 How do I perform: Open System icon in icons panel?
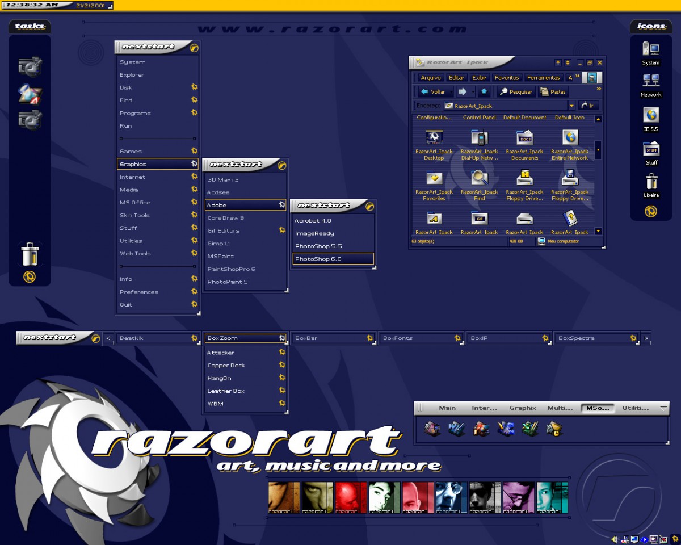click(x=651, y=49)
